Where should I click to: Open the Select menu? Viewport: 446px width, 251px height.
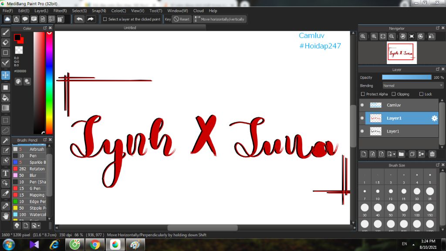point(79,10)
